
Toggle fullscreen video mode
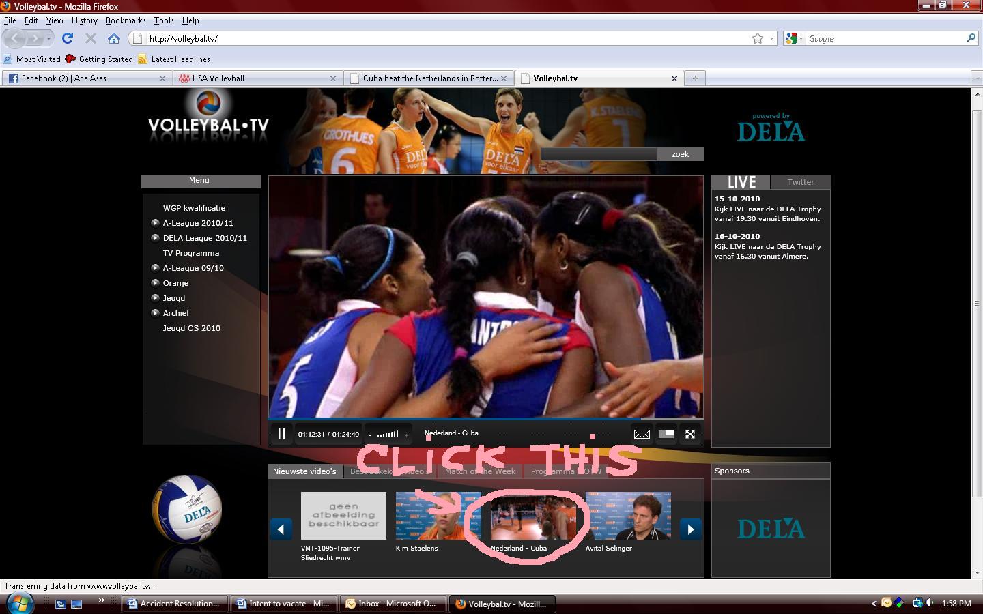click(x=690, y=434)
